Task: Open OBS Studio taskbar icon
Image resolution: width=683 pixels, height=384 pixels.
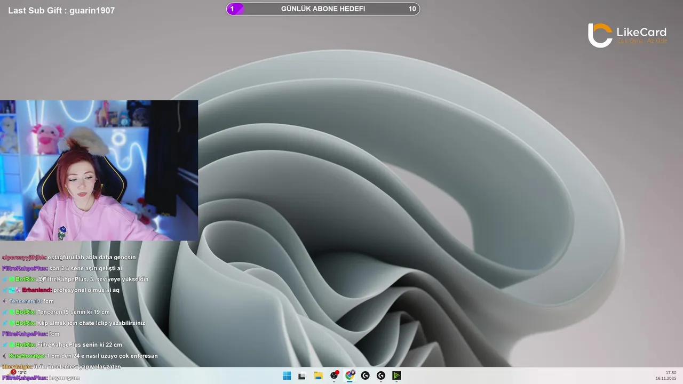Action: tap(334, 375)
